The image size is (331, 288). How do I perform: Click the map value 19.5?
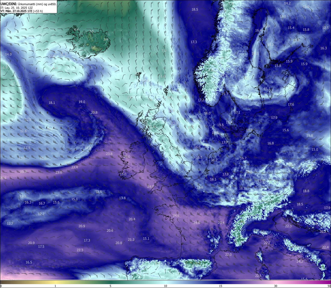tap(220, 125)
